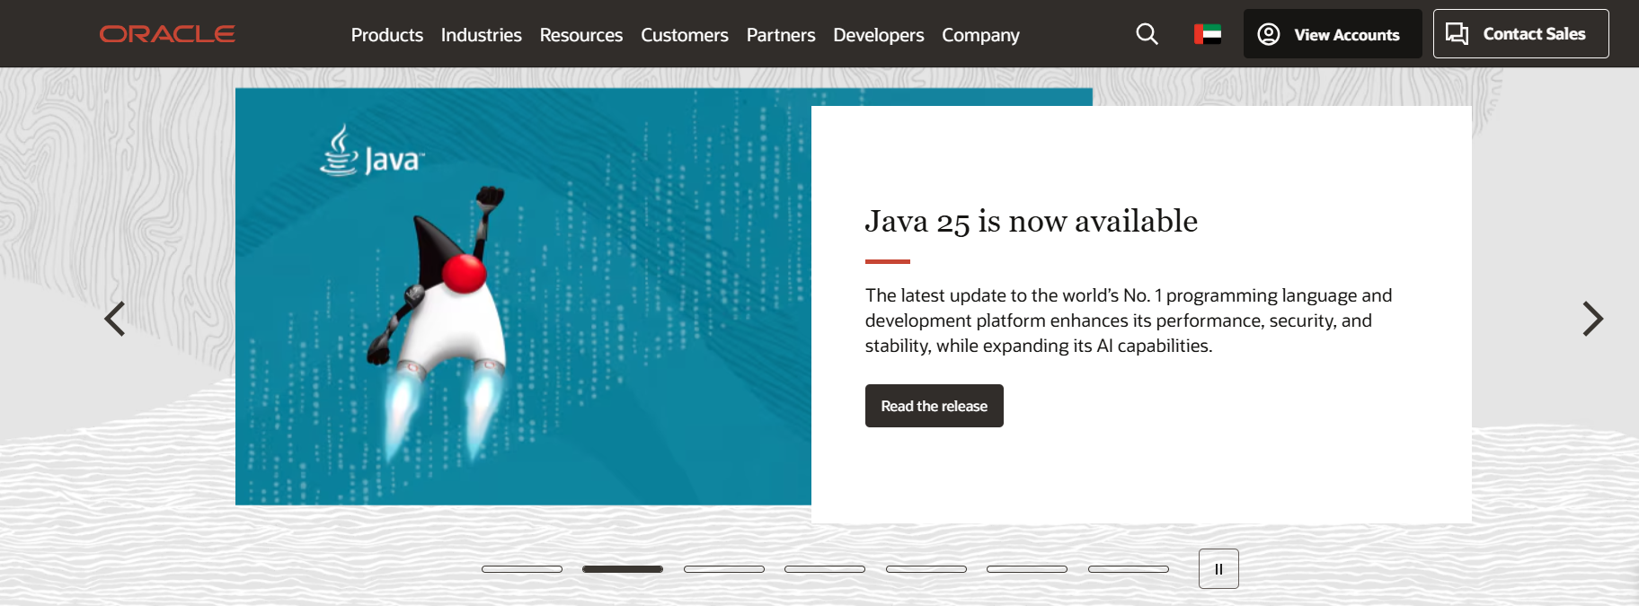Jump to the last carousel slide indicator

click(x=1129, y=569)
